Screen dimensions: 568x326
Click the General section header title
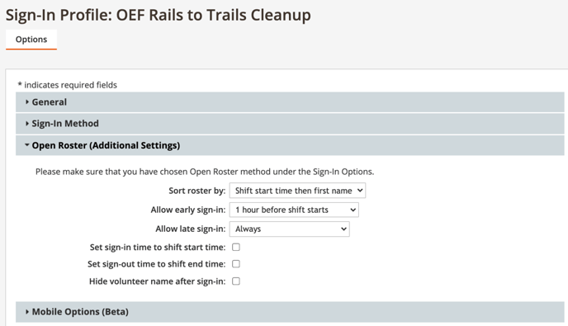[x=50, y=102]
